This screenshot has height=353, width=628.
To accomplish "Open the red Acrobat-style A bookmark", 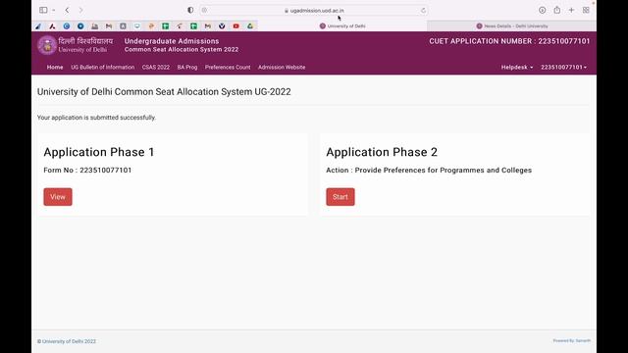I will 52,26.
